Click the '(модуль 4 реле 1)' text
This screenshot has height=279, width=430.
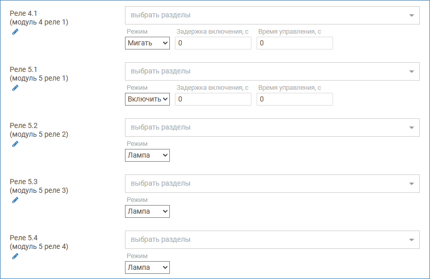(x=39, y=22)
